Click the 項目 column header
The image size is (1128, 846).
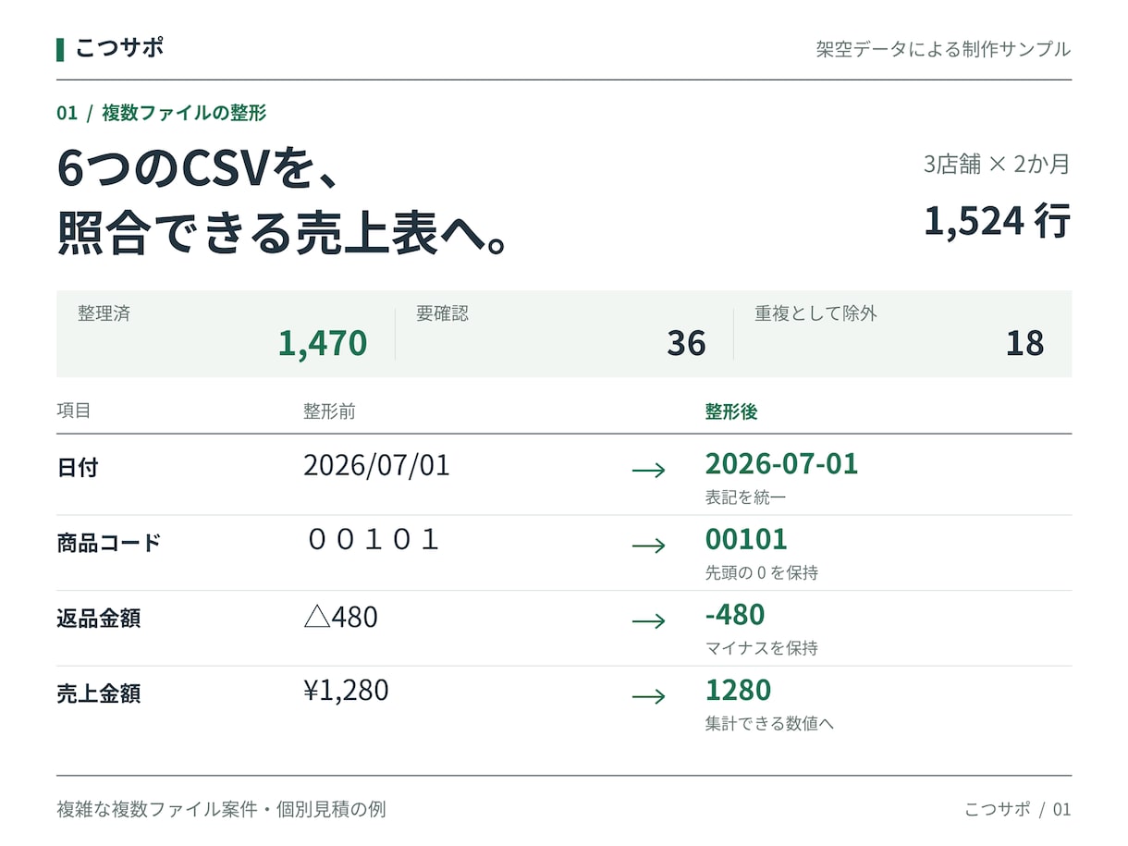click(x=74, y=411)
